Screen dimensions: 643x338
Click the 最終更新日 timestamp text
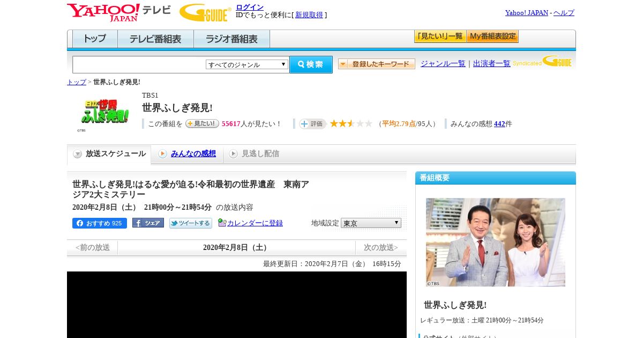(332, 264)
